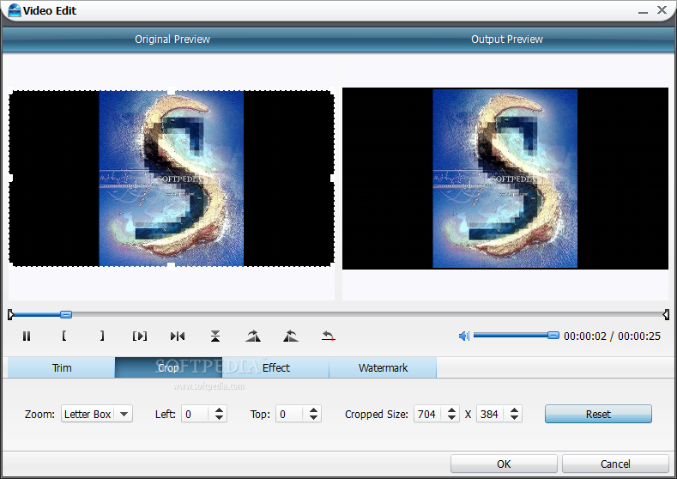Play the trimmed segment with bracketed play icon
Image resolution: width=677 pixels, height=479 pixels.
140,336
